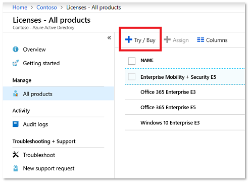Screen dimensions: 249x184
Task: Click the Licenses - All products breadcrumb
Action: pos(93,8)
